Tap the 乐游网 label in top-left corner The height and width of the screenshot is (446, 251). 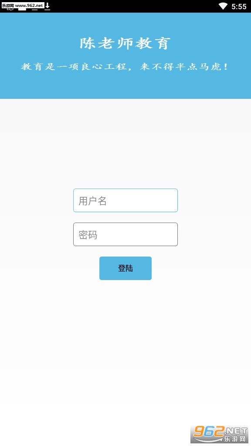[8, 5]
